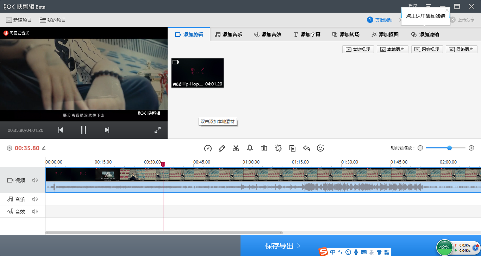Add a 网络图片 source
This screenshot has height=256, width=481.
tap(462, 49)
